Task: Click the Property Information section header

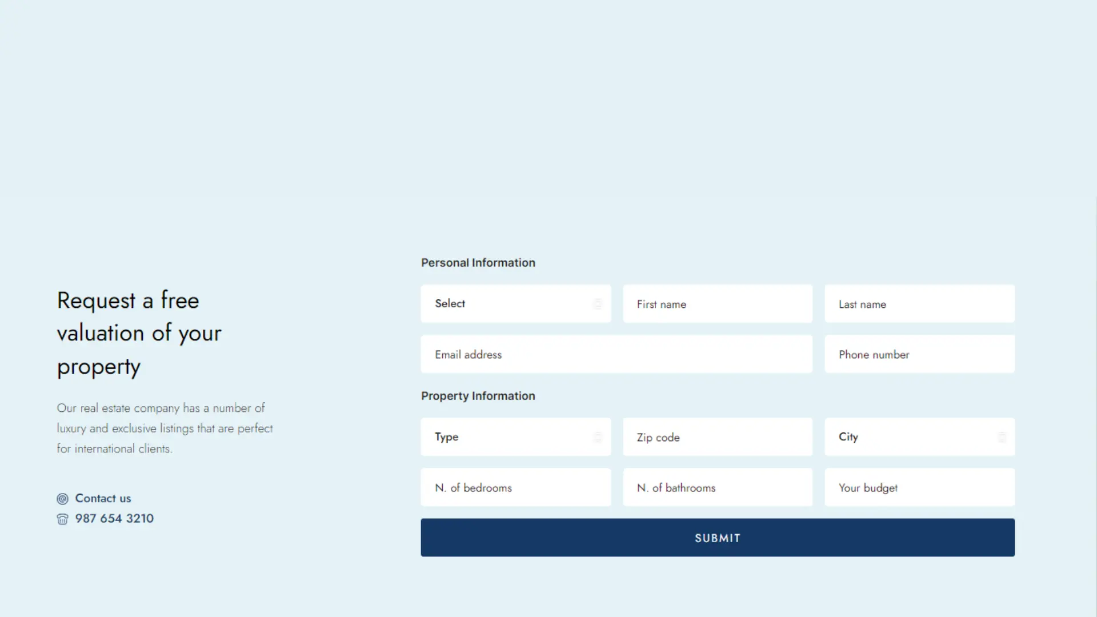Action: coord(478,395)
